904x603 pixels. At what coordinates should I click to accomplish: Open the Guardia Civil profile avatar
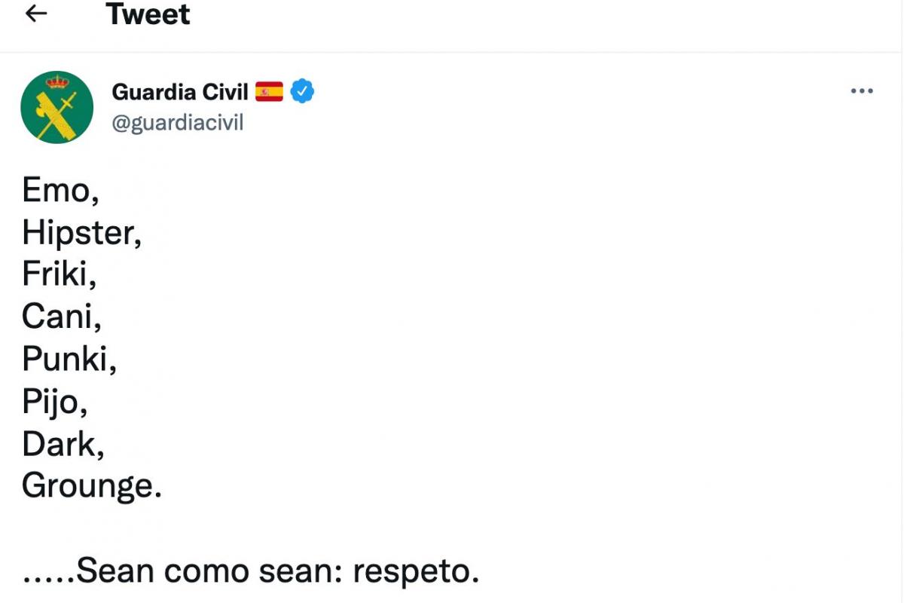[57, 107]
